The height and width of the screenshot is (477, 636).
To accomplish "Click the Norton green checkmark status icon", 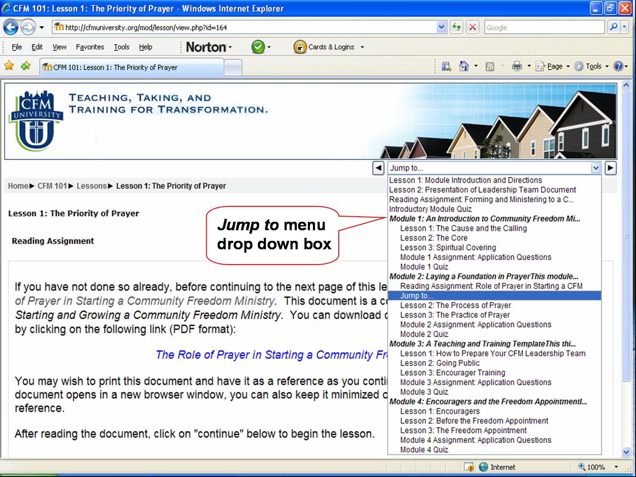I will click(258, 47).
